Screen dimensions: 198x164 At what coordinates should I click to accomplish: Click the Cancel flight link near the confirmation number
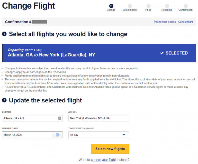point(186,22)
